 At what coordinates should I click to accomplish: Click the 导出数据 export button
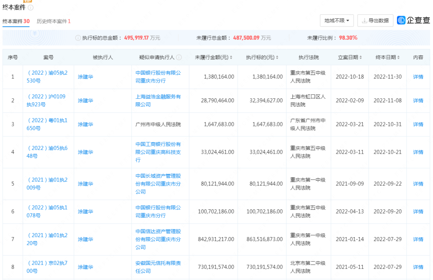click(x=375, y=20)
